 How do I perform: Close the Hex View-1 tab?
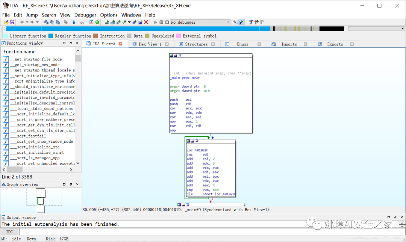[167, 44]
